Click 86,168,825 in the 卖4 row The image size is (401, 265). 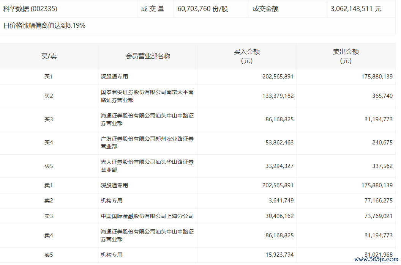(279, 235)
